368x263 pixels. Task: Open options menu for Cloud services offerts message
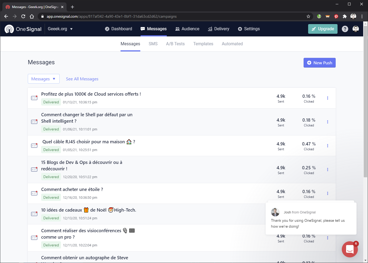point(328,98)
